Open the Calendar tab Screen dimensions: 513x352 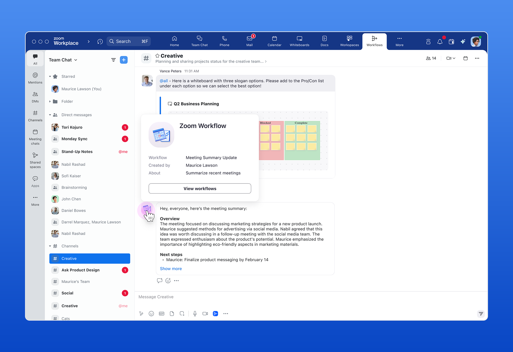pos(274,41)
